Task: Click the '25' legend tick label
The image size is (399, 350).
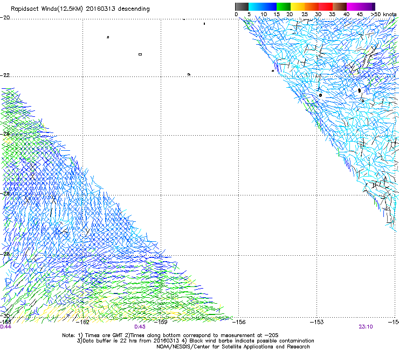Action: point(304,15)
